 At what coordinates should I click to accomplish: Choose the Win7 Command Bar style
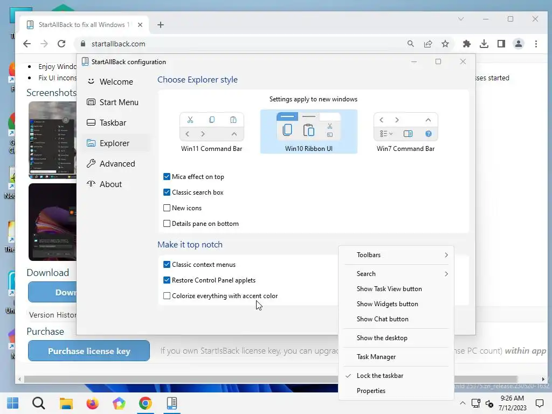click(x=405, y=132)
